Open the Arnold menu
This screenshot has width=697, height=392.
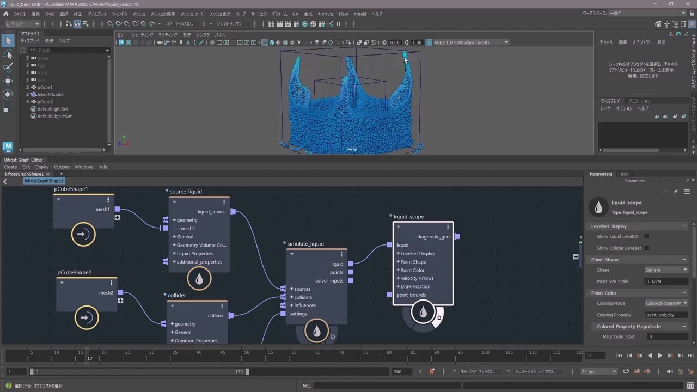point(359,14)
